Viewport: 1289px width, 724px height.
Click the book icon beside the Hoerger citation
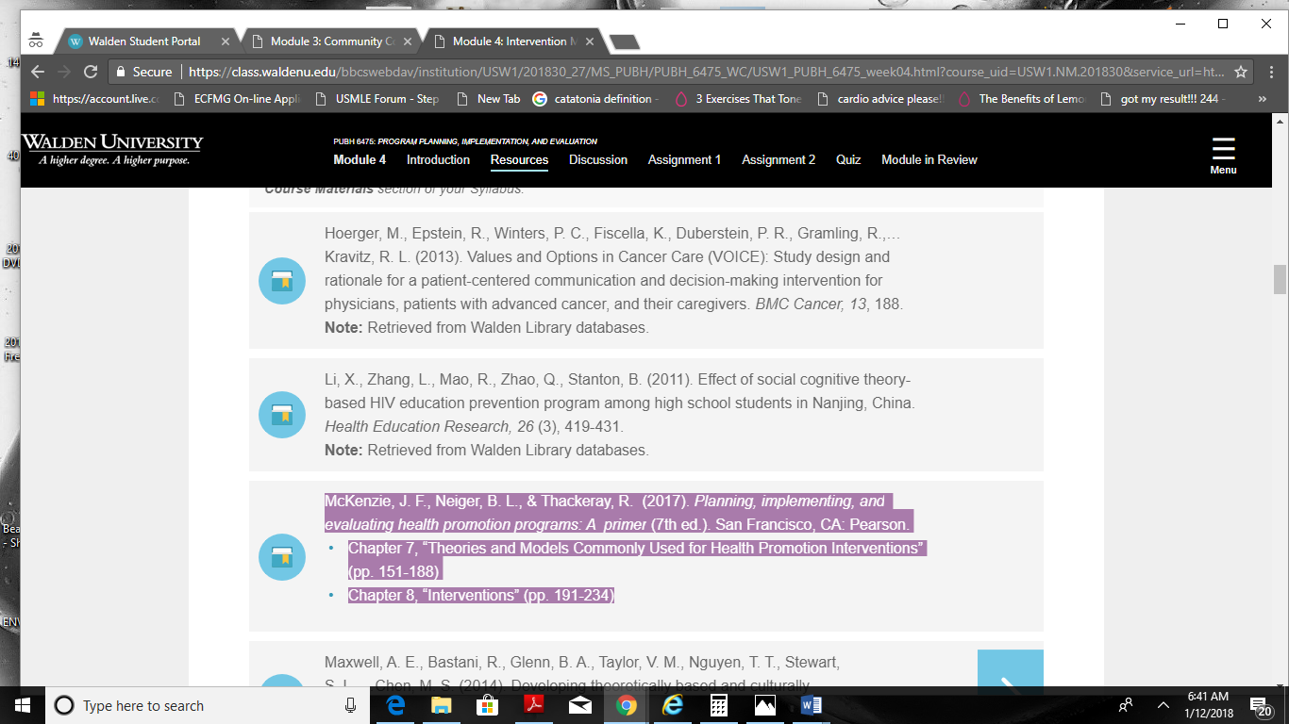(x=282, y=281)
